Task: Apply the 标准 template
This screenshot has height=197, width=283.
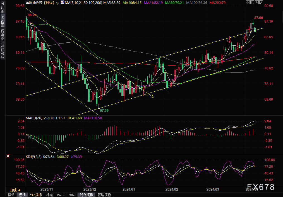Action: [49, 195]
